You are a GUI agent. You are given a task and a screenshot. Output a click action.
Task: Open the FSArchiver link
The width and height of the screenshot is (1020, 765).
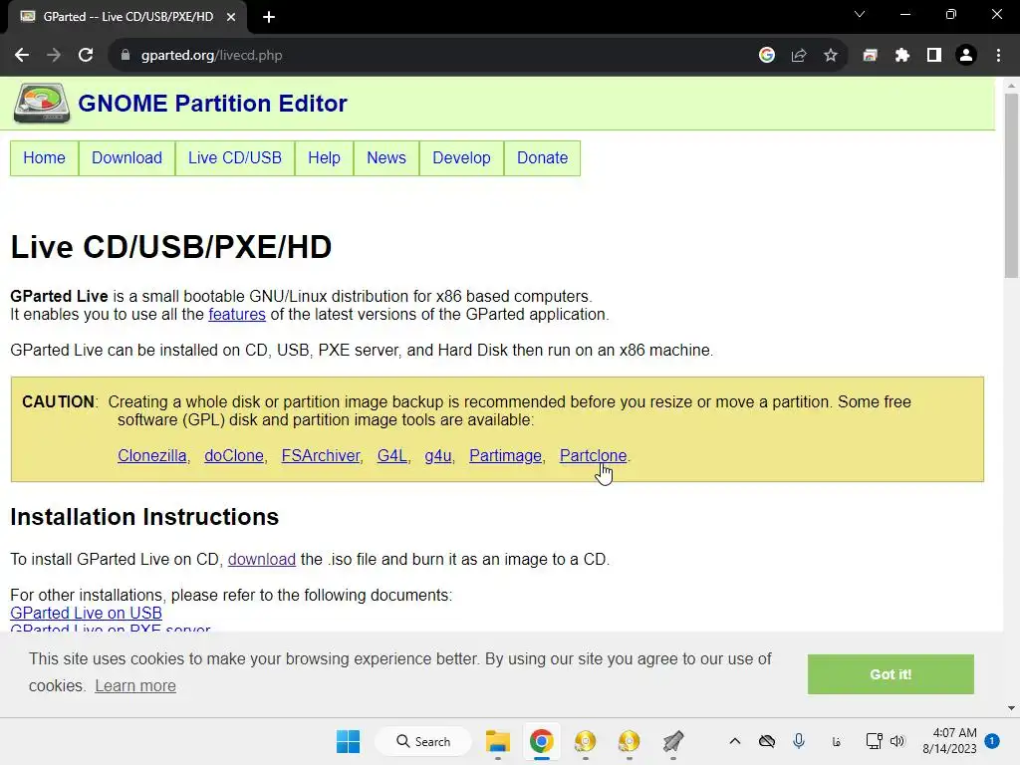click(x=321, y=455)
